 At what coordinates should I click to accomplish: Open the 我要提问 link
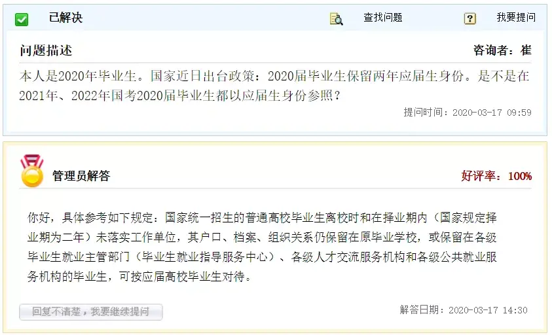(516, 17)
